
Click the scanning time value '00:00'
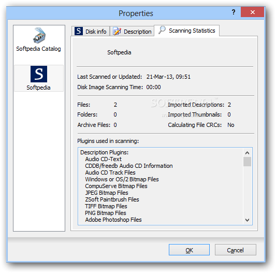point(153,87)
